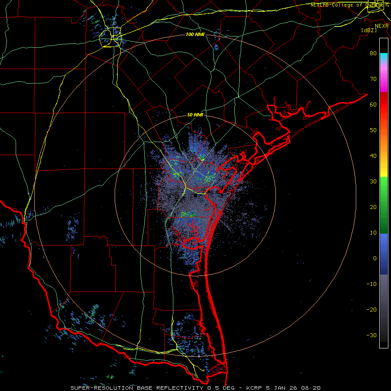This screenshot has width=391, height=391.
Task: Click the -10 value on dBZ scale
Action: (371, 284)
